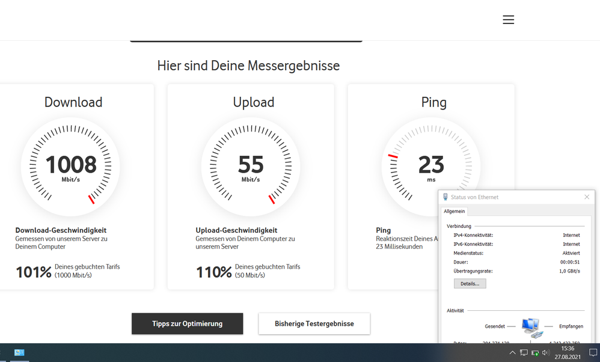The height and width of the screenshot is (362, 600).
Task: Click the Medienstatus Aktiviert value
Action: pyautogui.click(x=571, y=253)
